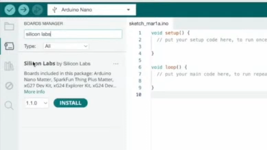
Task: Open the More info link
Action: 34,92
